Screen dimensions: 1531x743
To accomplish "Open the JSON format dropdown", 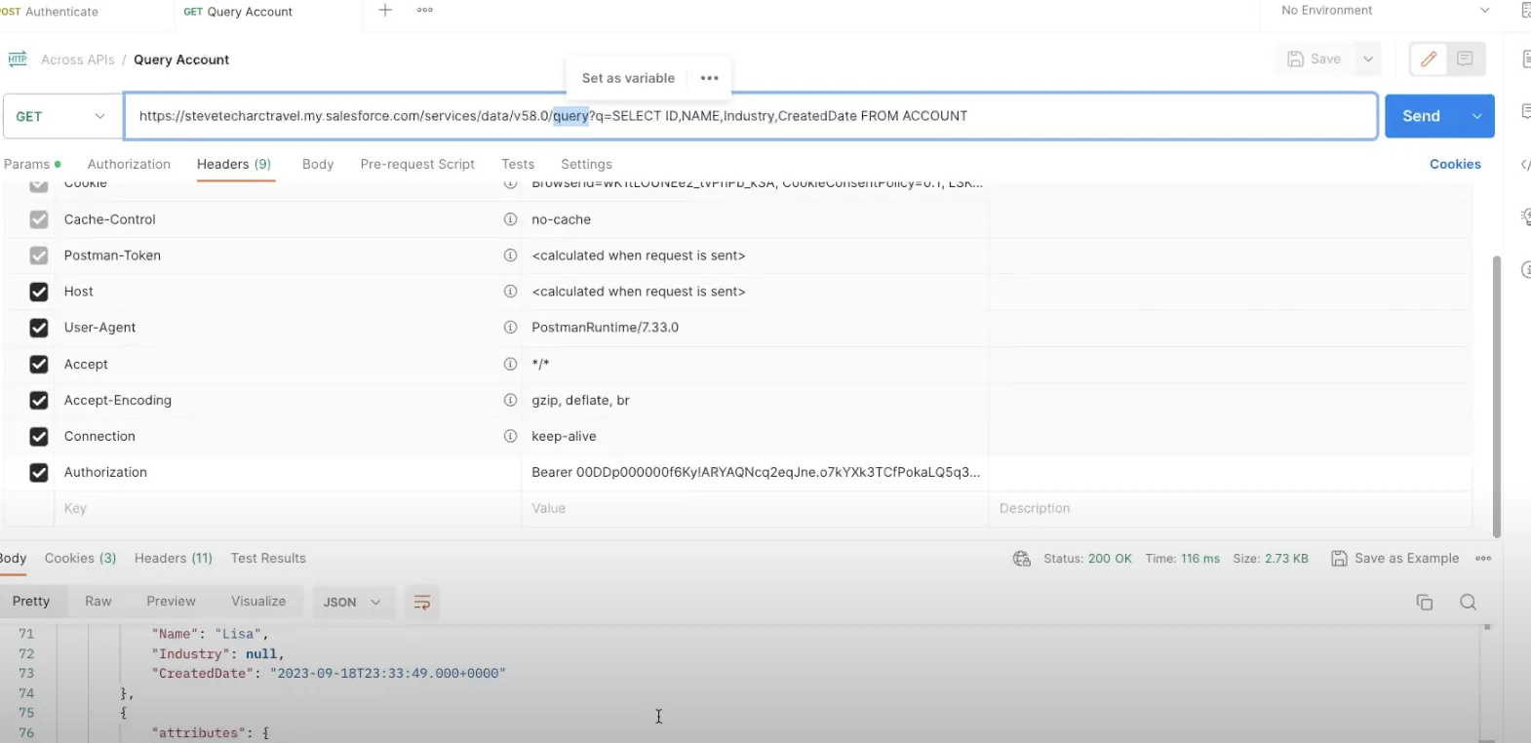I will point(352,603).
